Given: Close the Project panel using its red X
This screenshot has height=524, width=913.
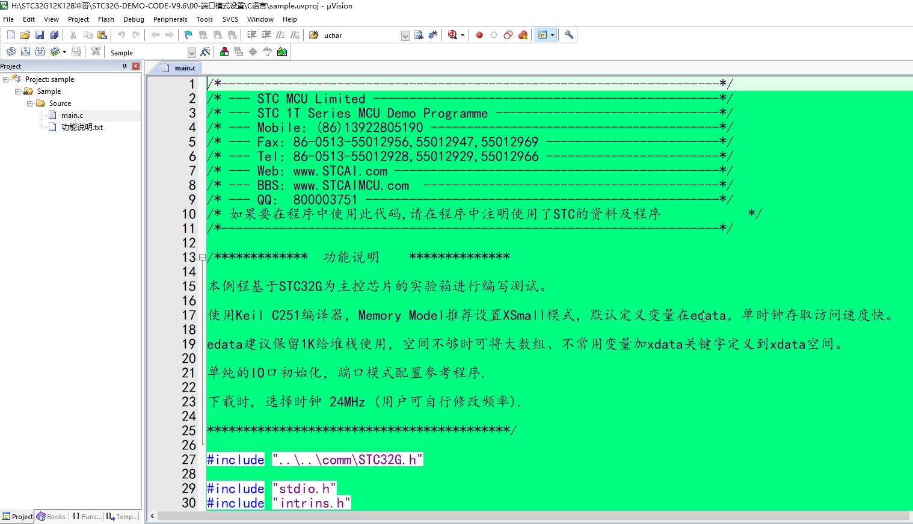Looking at the screenshot, I should [x=136, y=66].
